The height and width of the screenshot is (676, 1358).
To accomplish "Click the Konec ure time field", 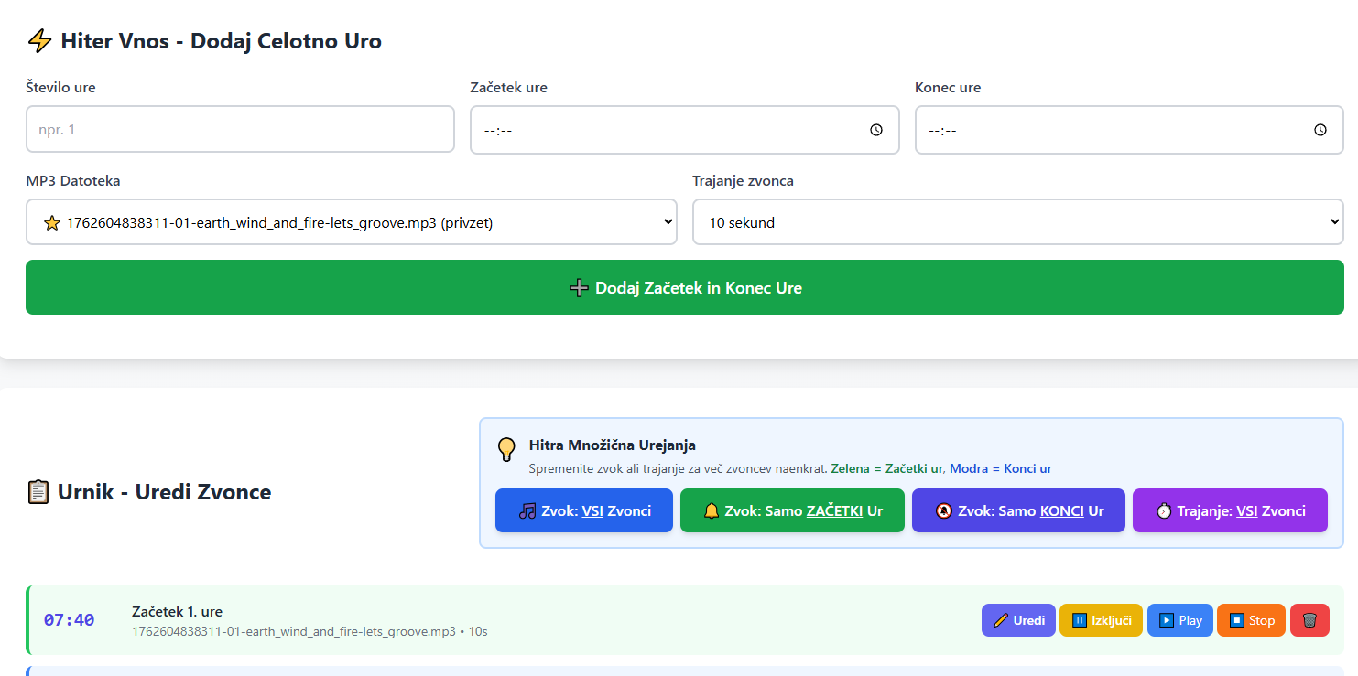I will [1113, 130].
